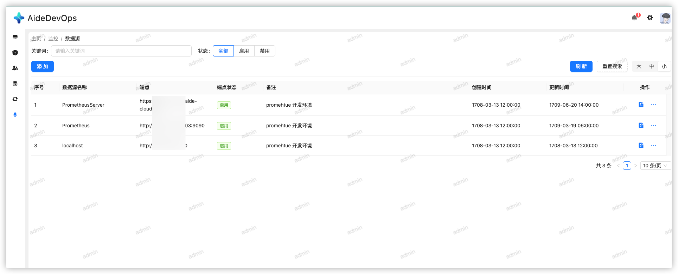Click the update time 1709-03-19 06:00:00
This screenshot has height=274, width=678.
click(574, 126)
